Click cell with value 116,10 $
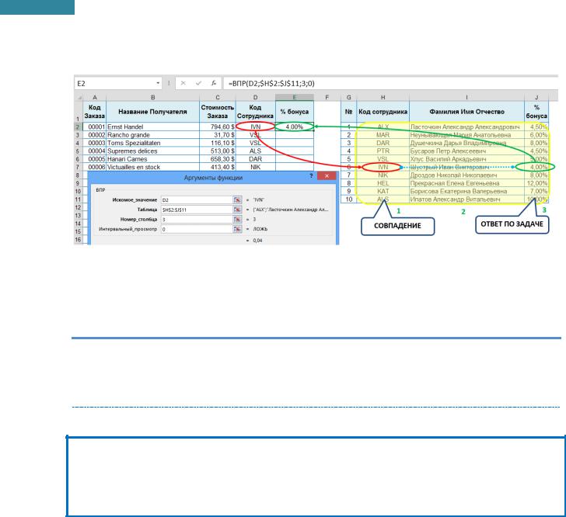Viewport: 566px width, 517px height. point(218,143)
